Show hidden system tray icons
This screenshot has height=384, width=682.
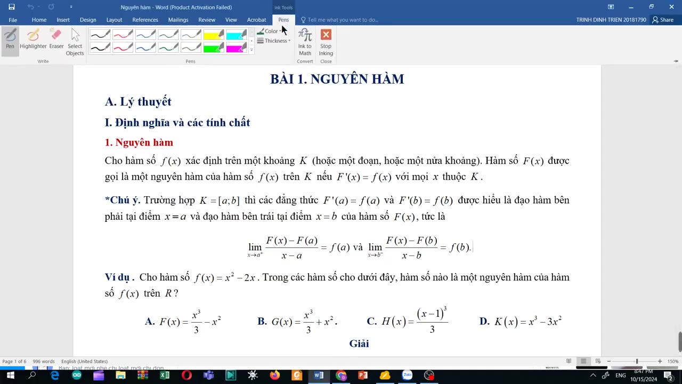(593, 375)
